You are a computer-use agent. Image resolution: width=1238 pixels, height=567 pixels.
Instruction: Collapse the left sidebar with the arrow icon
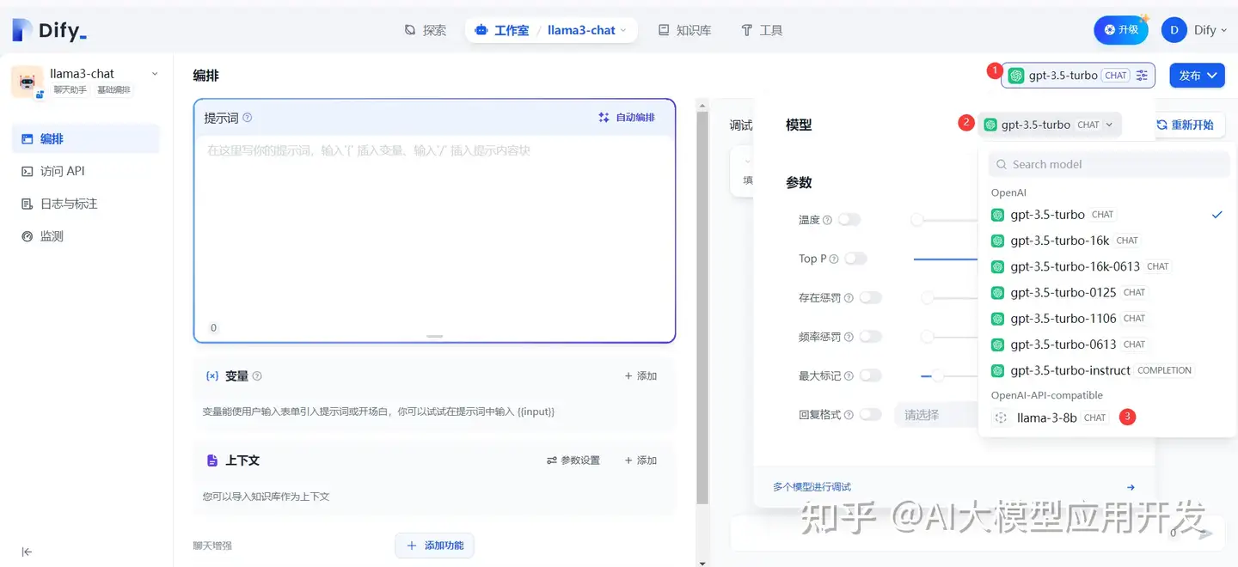click(x=27, y=552)
